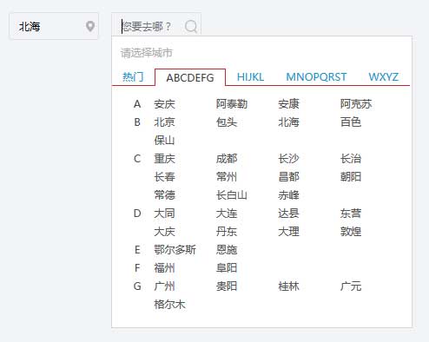Switch to the WXYZ tab

[383, 77]
